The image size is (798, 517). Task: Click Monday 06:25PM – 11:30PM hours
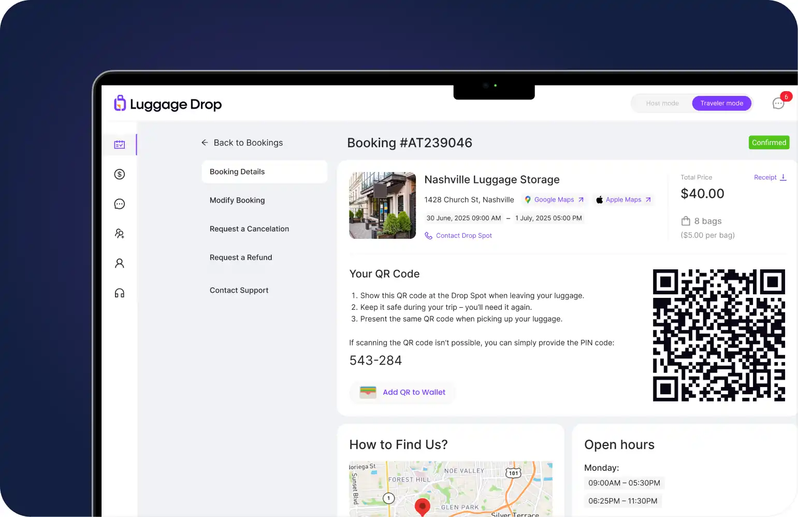tap(623, 501)
